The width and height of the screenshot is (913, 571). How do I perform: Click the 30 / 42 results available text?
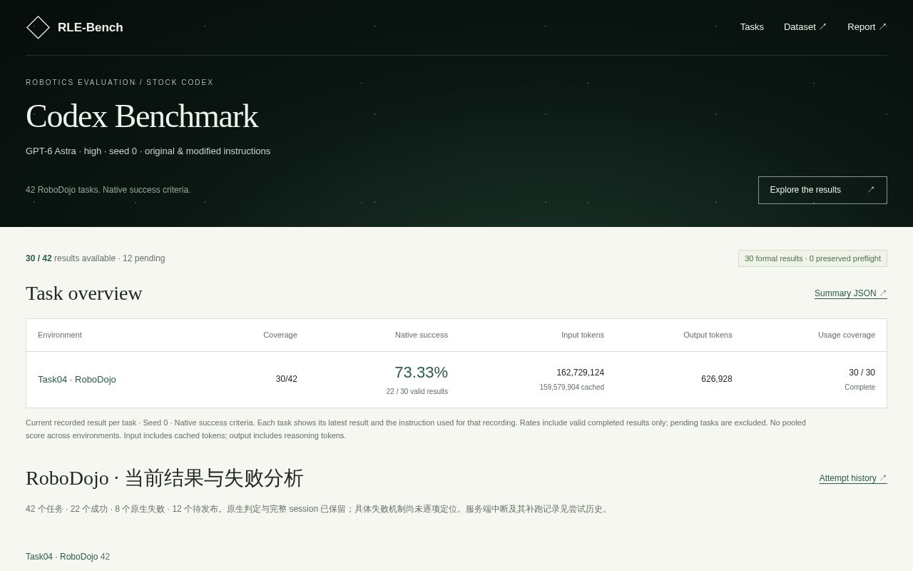pos(96,258)
